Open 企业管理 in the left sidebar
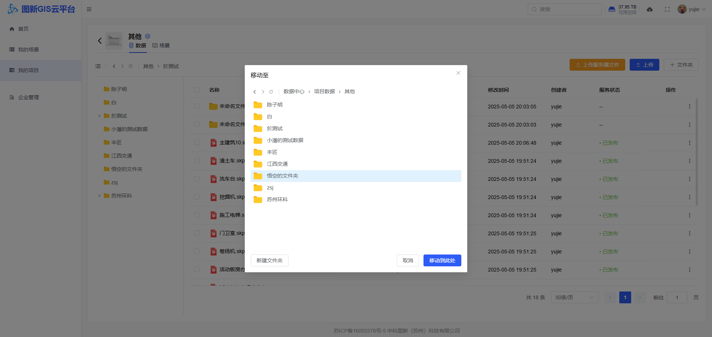 [x=41, y=97]
